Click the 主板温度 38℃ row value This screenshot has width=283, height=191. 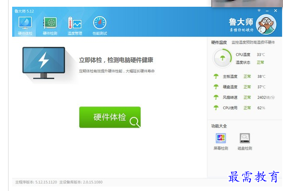[x=261, y=76]
